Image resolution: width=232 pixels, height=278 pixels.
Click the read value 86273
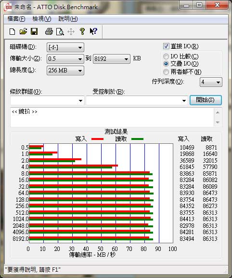click(x=210, y=206)
